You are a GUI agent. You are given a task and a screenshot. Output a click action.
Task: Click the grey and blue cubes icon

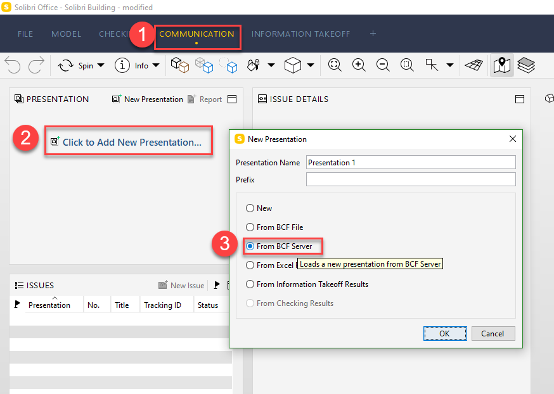coord(204,65)
